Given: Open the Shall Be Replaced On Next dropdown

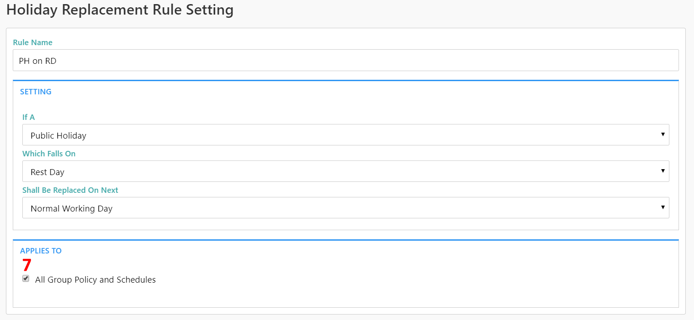Looking at the screenshot, I should click(345, 208).
